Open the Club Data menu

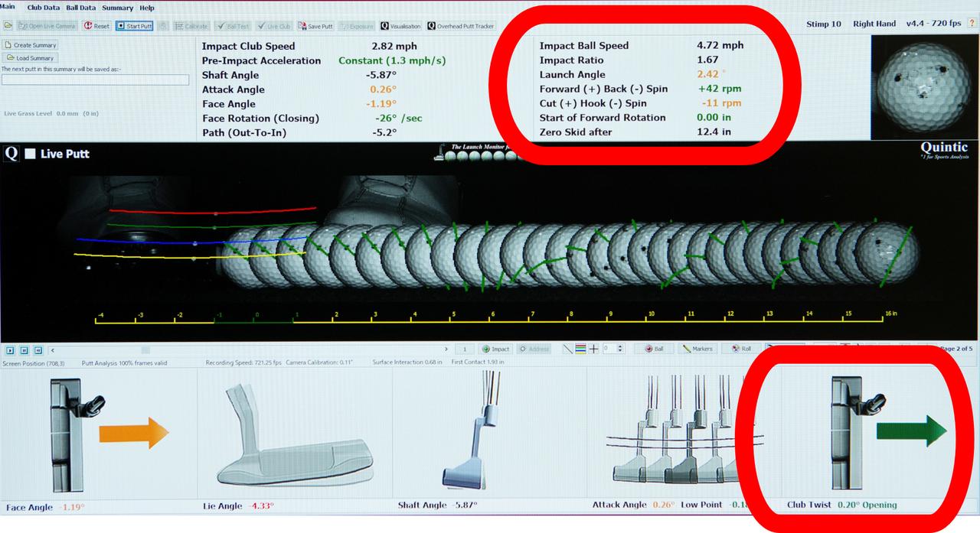pyautogui.click(x=43, y=8)
